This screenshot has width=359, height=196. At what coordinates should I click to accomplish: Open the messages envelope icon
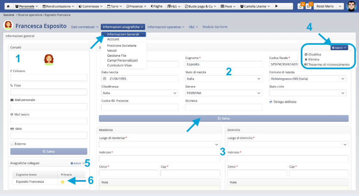[x=308, y=7]
